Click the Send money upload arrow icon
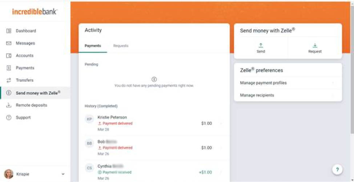This screenshot has height=182, width=354. (261, 46)
